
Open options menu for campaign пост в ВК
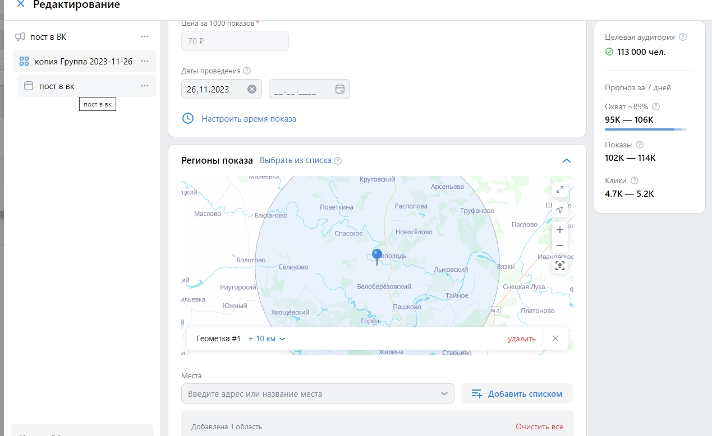tap(145, 37)
